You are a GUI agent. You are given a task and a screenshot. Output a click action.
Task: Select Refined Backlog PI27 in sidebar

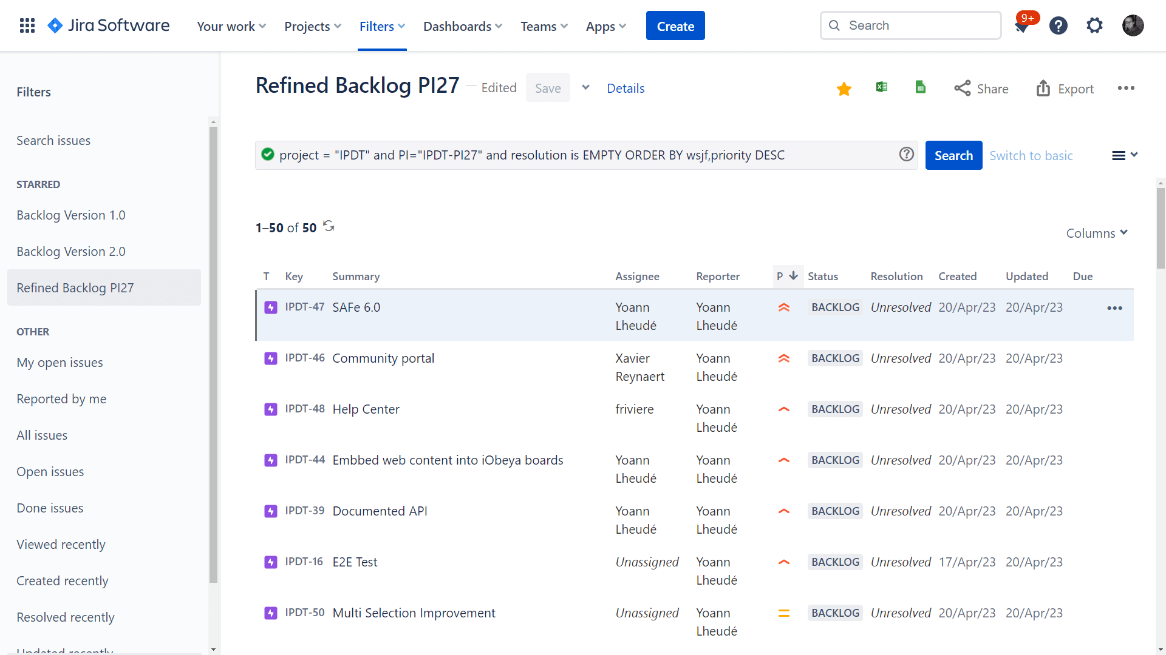[x=104, y=287]
